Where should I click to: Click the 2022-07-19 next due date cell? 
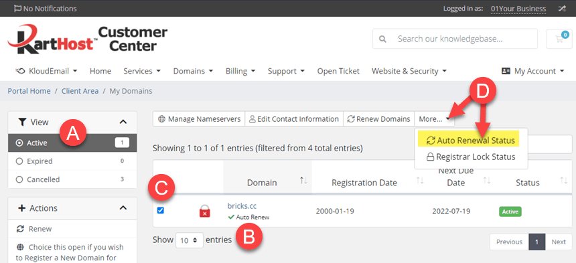(x=451, y=211)
